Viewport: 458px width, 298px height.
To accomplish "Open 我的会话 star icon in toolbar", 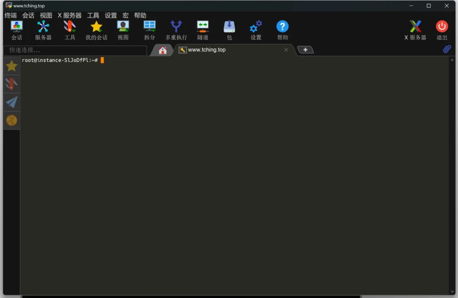I will [97, 30].
